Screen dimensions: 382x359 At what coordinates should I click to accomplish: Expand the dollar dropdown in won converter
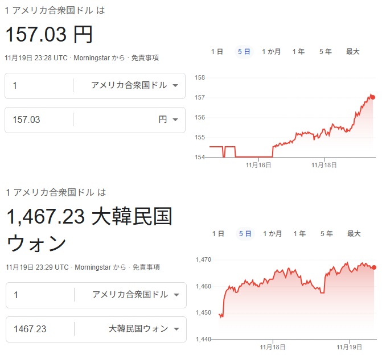137,295
